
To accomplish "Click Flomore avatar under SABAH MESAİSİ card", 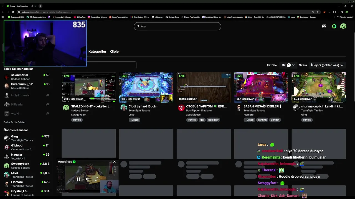I will 239,108.
